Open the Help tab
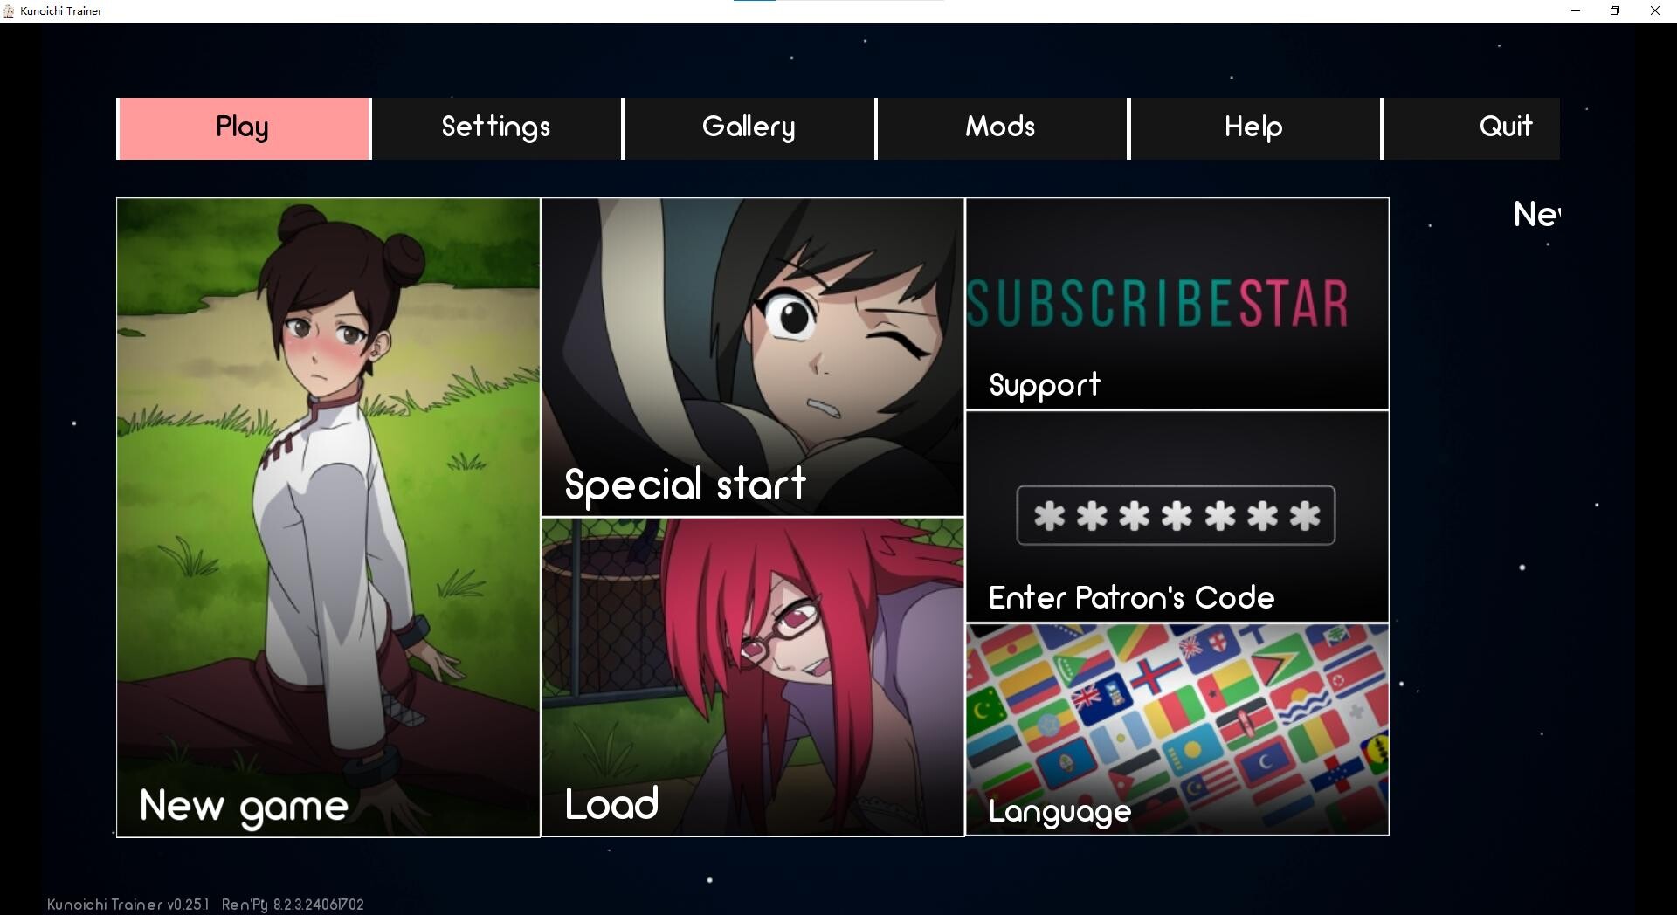Viewport: 1677px width, 915px height. tap(1254, 128)
